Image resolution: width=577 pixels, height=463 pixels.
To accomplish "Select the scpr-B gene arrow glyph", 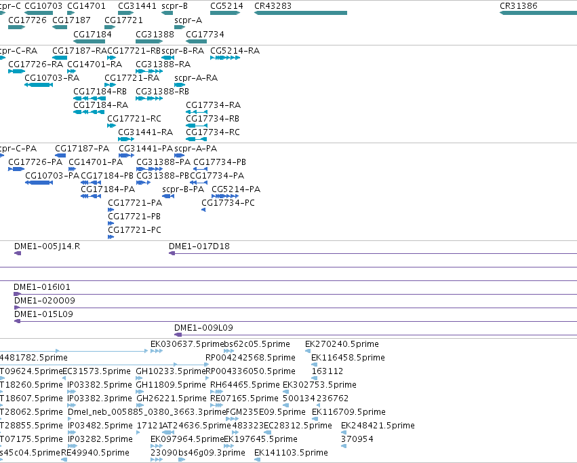I will pyautogui.click(x=167, y=13).
